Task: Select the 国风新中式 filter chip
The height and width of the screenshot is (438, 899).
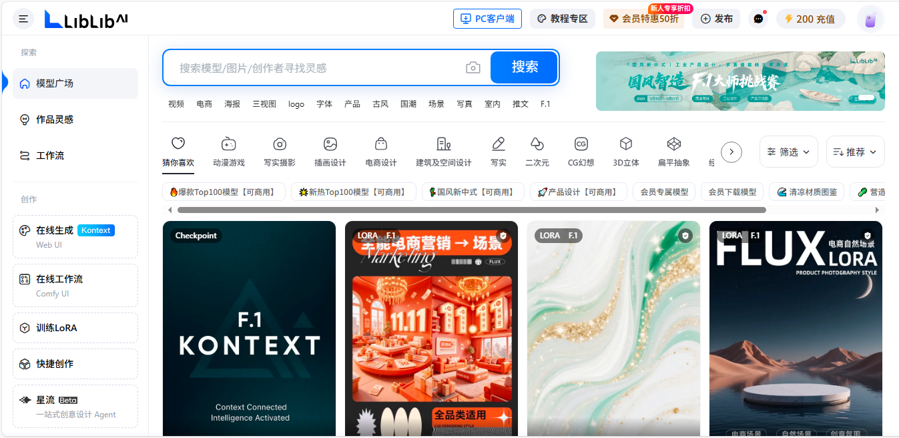Action: (473, 192)
